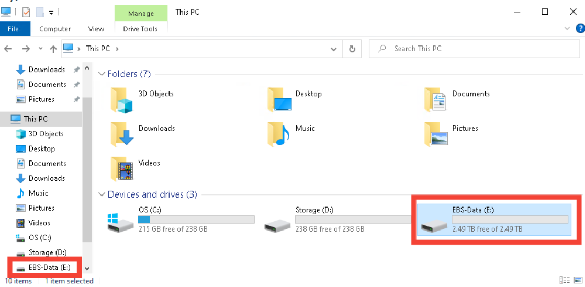Viewport: 585px width, 287px height.
Task: Select the OS (C:) drive icon
Action: [x=121, y=222]
